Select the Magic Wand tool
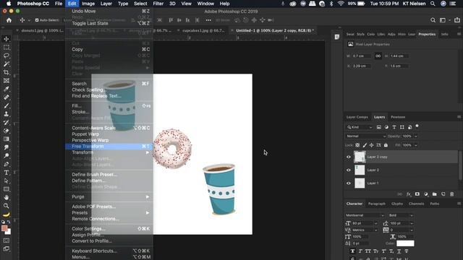 (7, 64)
